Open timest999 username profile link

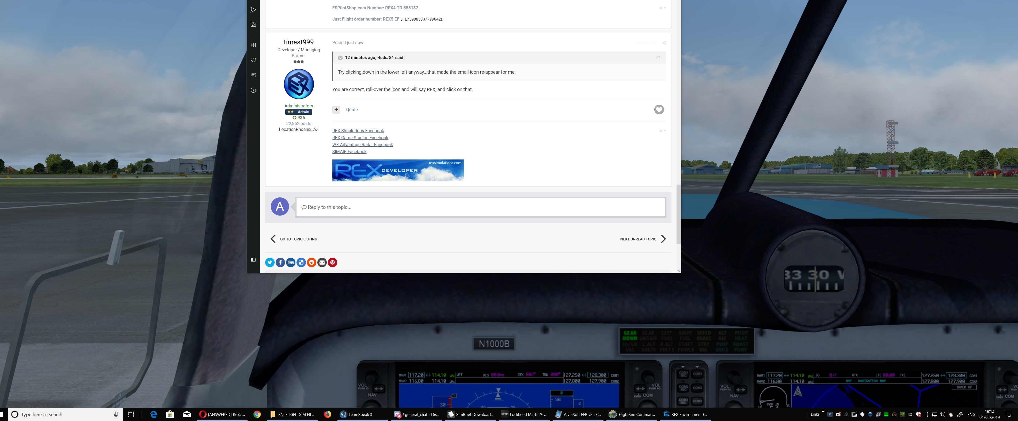coord(299,42)
